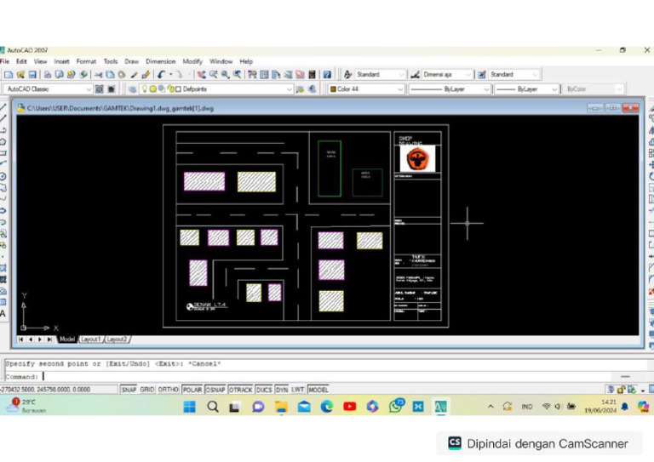The height and width of the screenshot is (462, 654).
Task: Click the Paste icon in toolbar
Action: 122,75
